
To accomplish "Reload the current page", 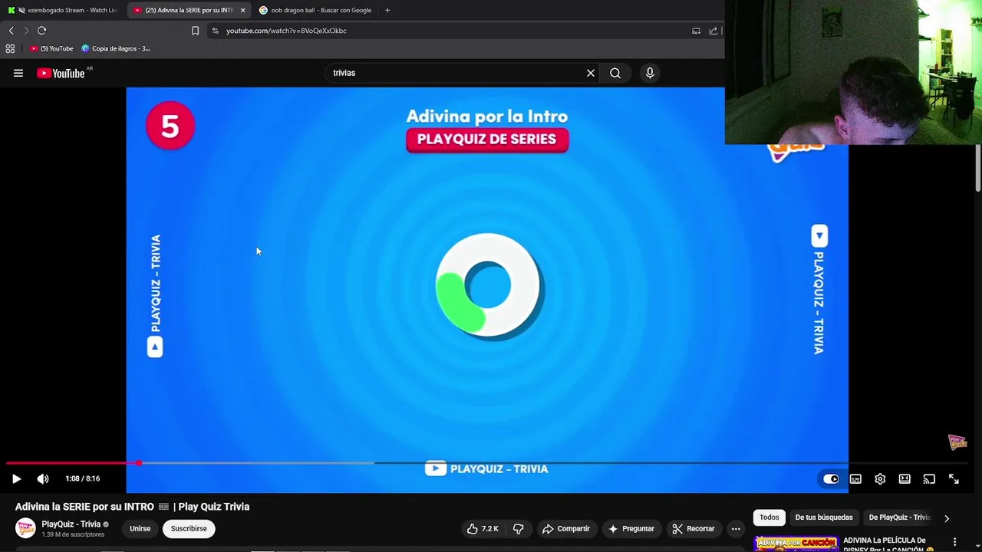I will [x=41, y=31].
